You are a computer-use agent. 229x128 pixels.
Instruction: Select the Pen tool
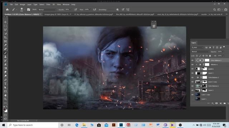(5, 80)
